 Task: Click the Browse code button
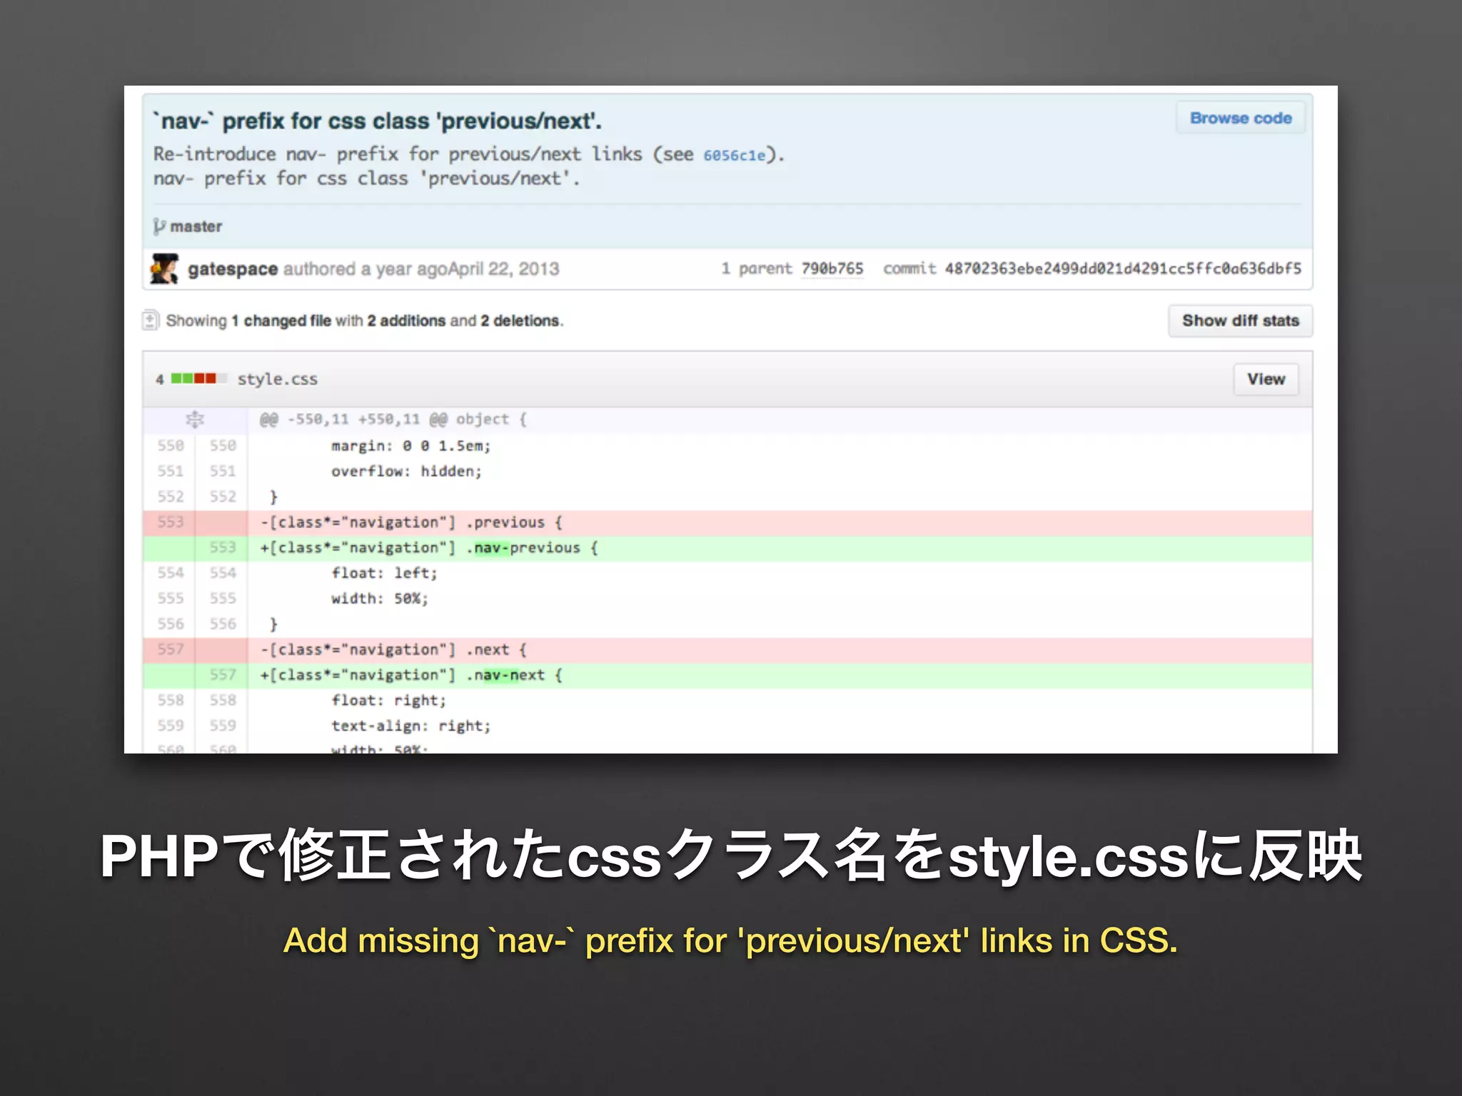pyautogui.click(x=1241, y=118)
